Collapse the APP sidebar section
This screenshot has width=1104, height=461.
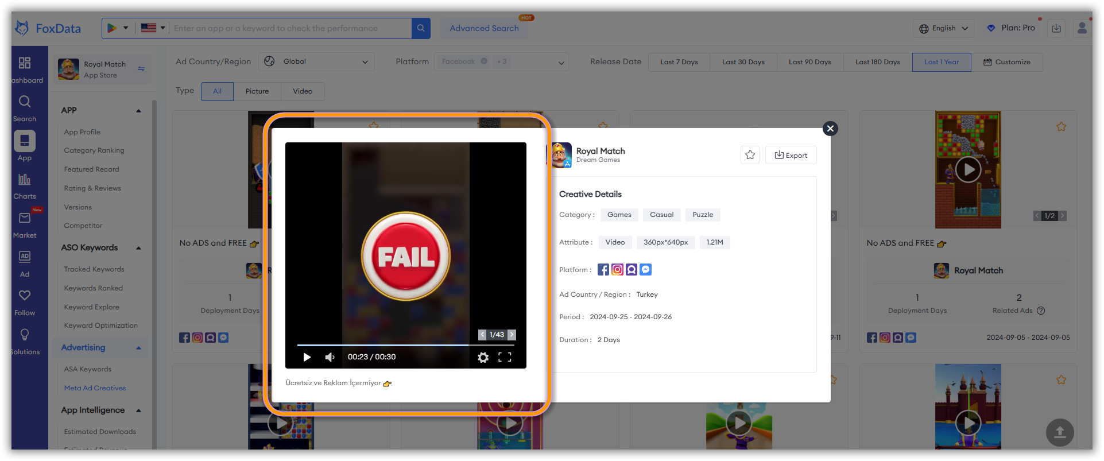point(138,111)
